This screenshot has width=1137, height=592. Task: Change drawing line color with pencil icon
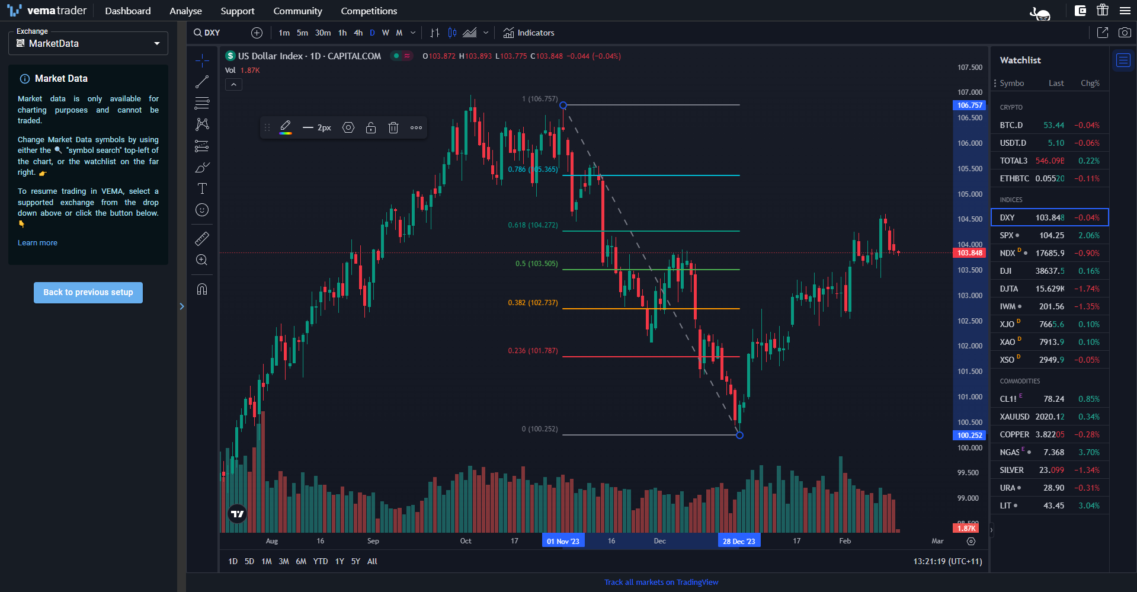point(286,127)
